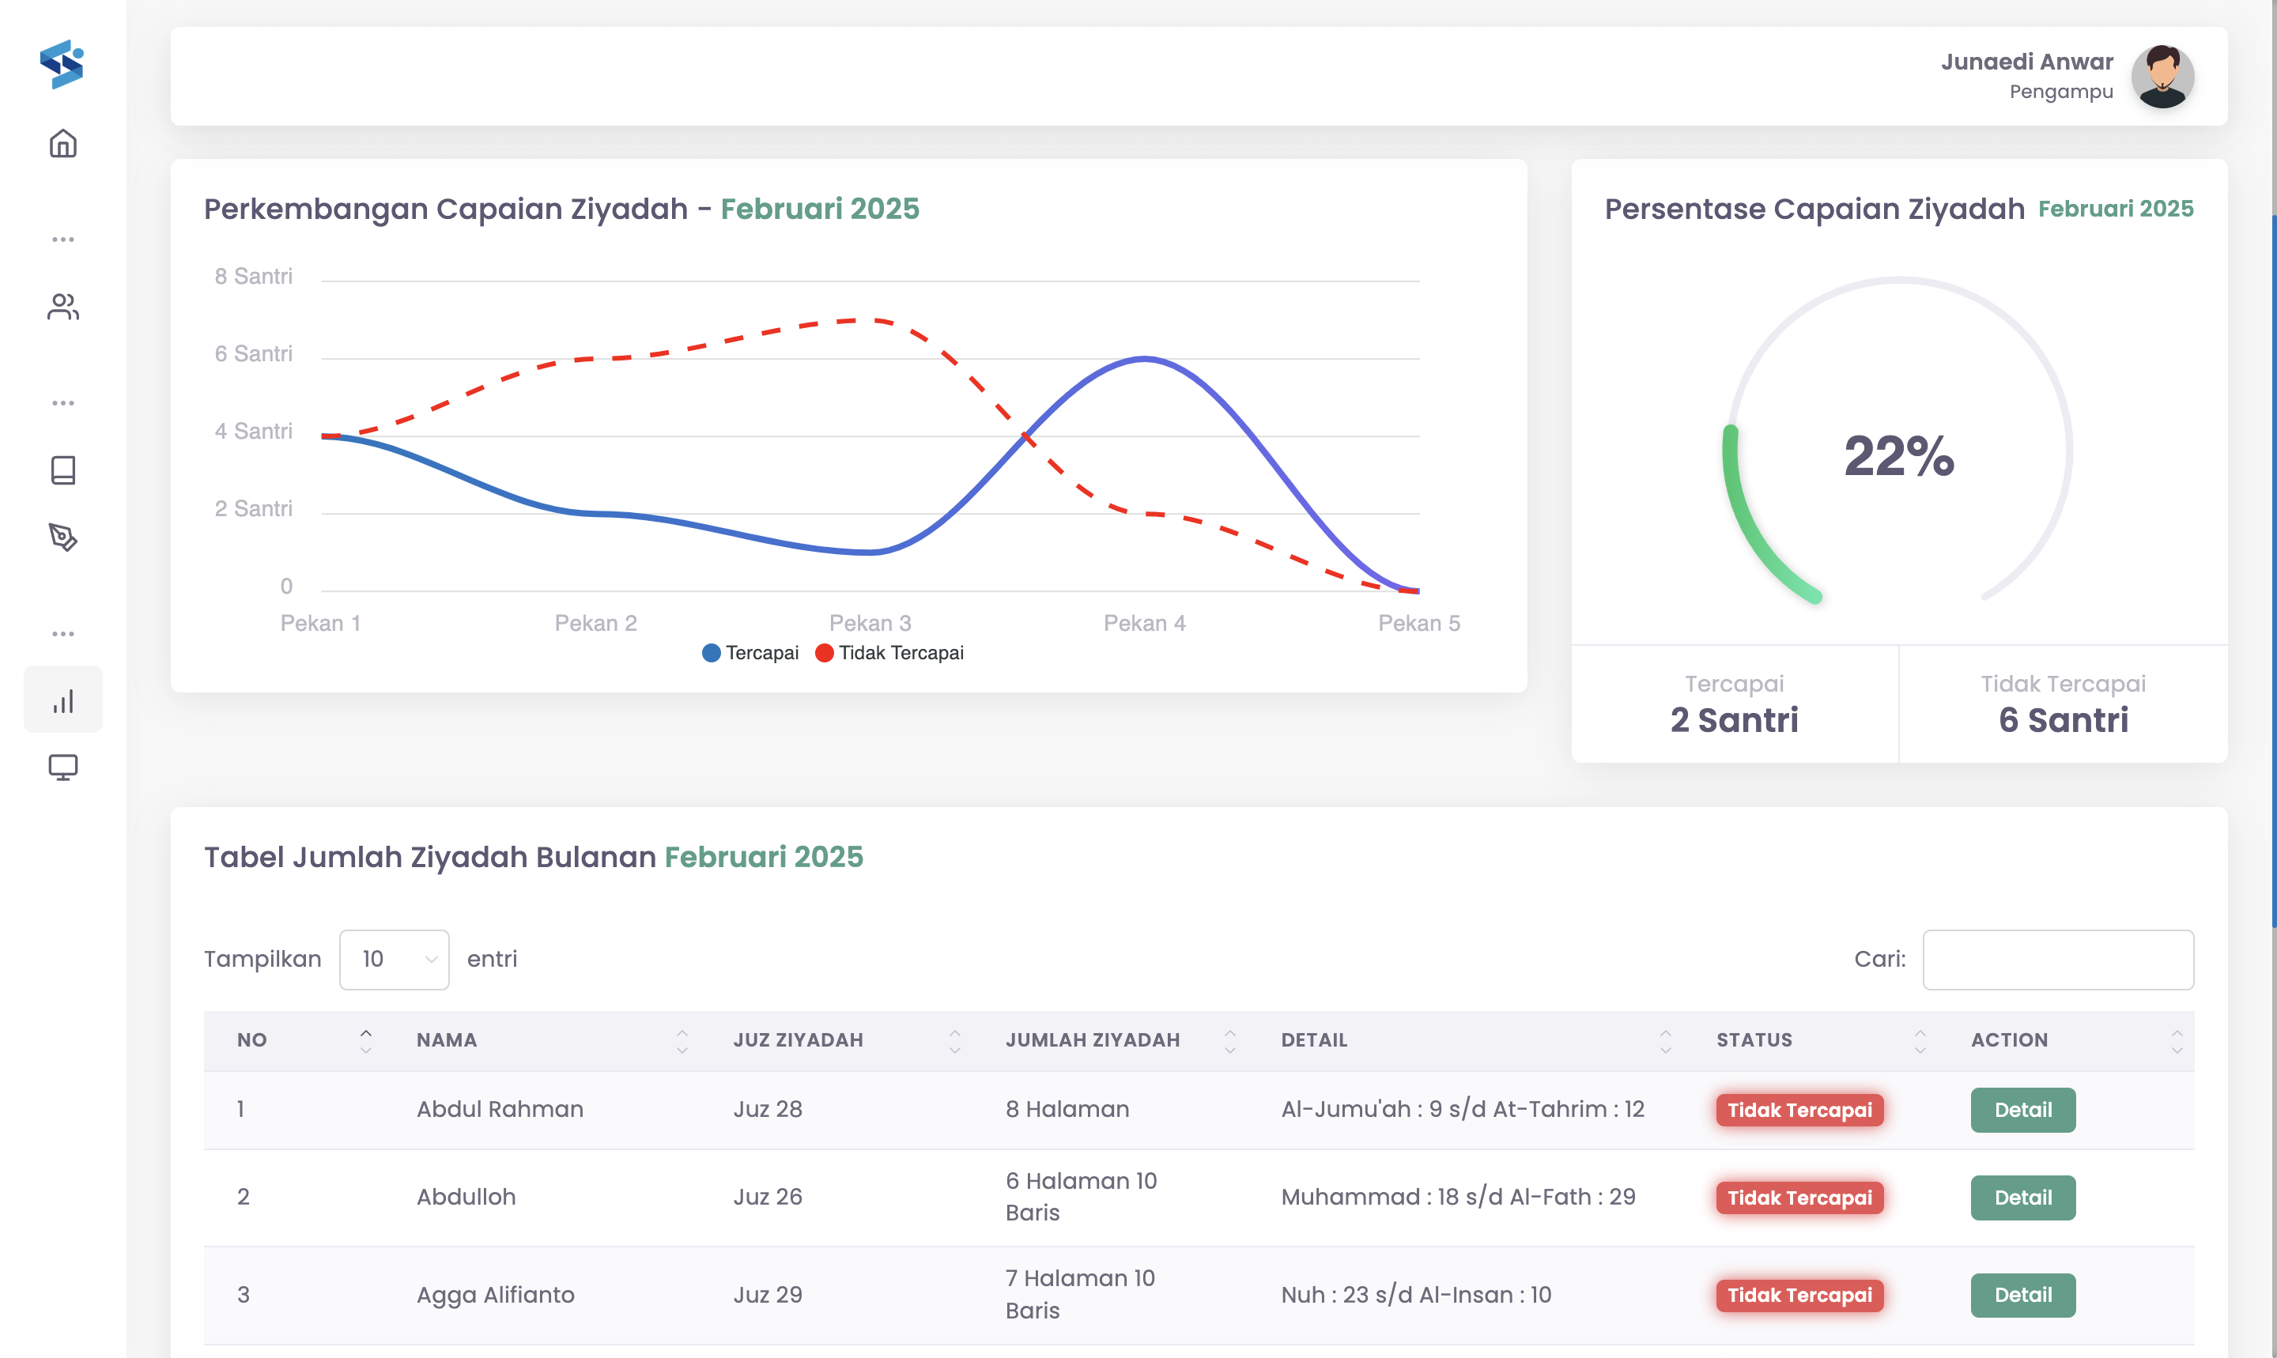This screenshot has width=2277, height=1358.
Task: Click the blue app logo
Action: 62,64
